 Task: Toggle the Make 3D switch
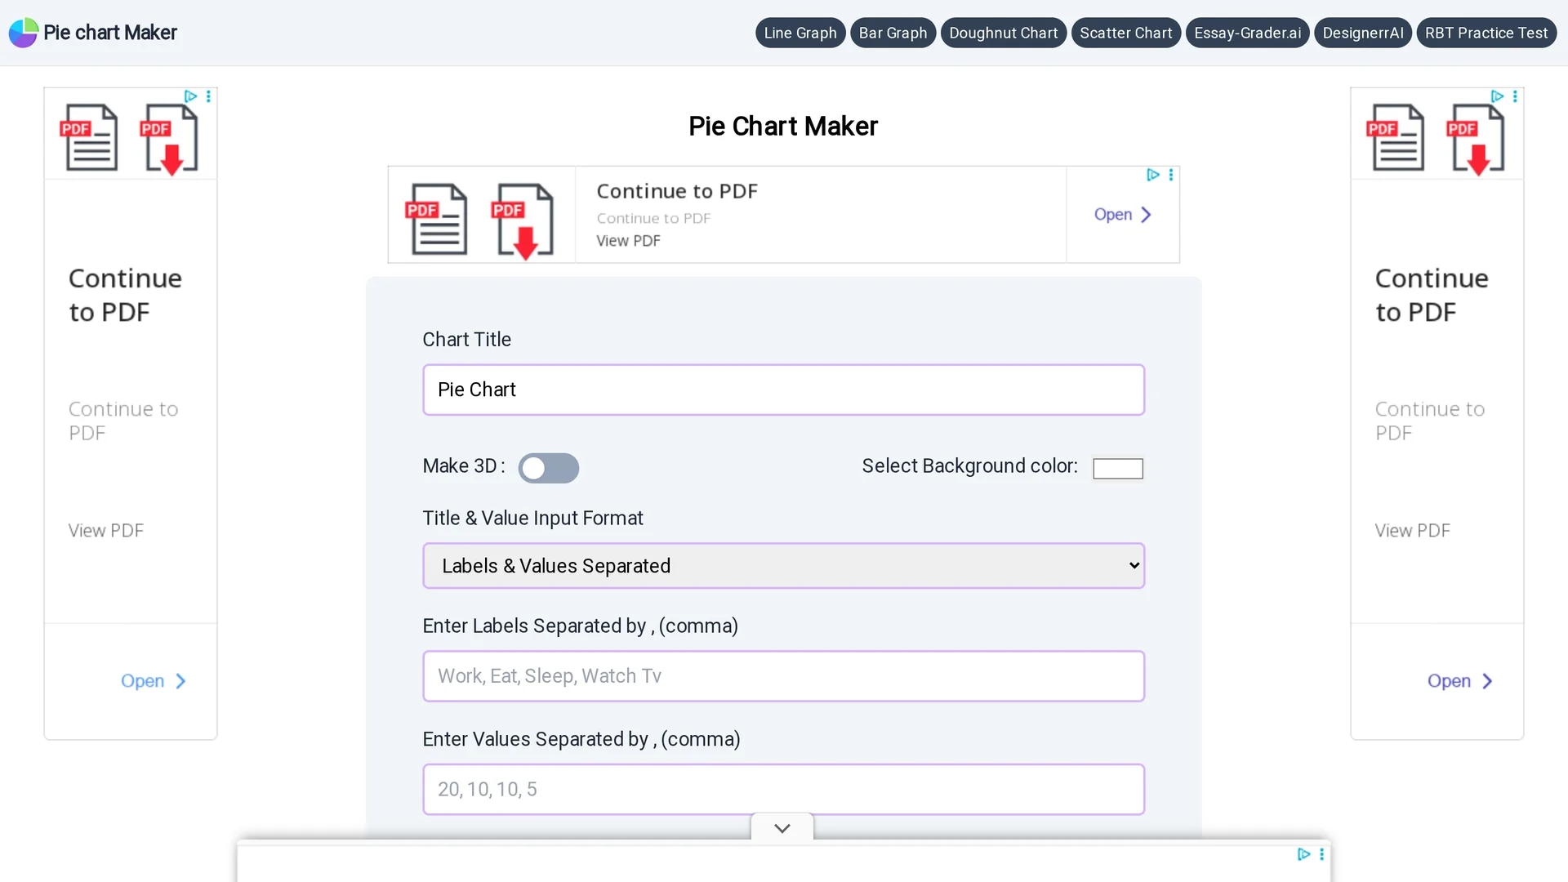(549, 468)
